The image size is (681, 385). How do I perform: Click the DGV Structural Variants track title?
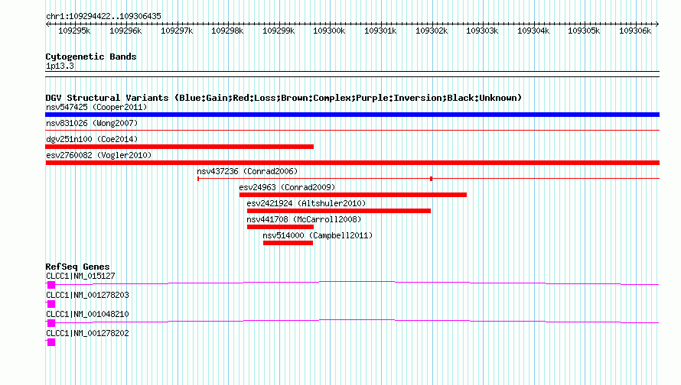[283, 98]
